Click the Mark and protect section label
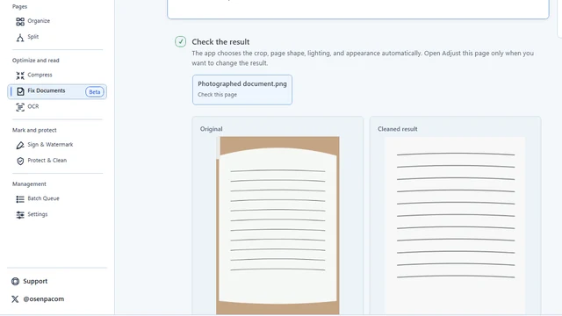Image resolution: width=562 pixels, height=316 pixels. coord(34,130)
